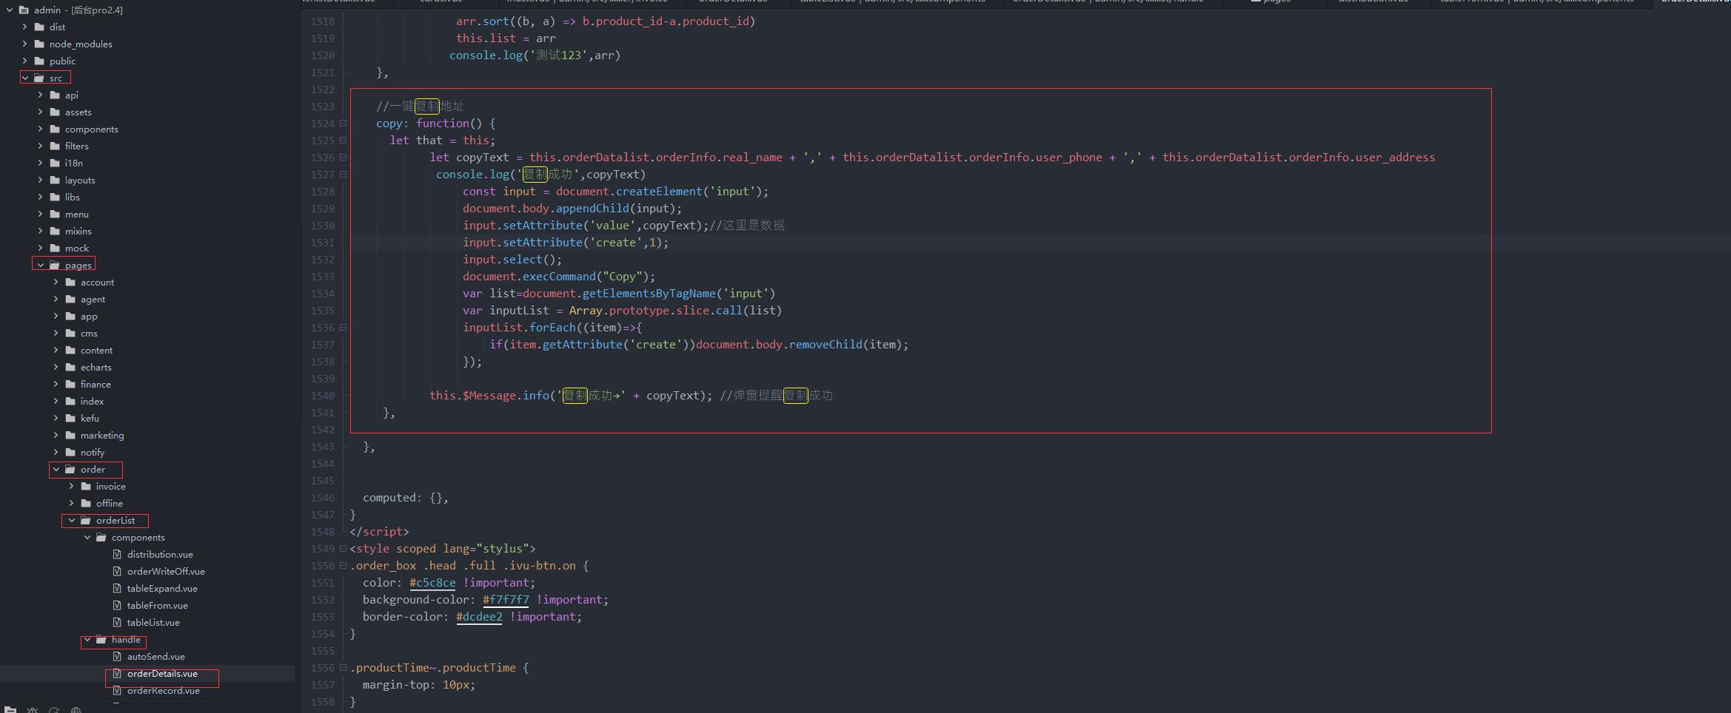Expand the mixins folder chevron
This screenshot has height=713, width=1731.
point(41,231)
